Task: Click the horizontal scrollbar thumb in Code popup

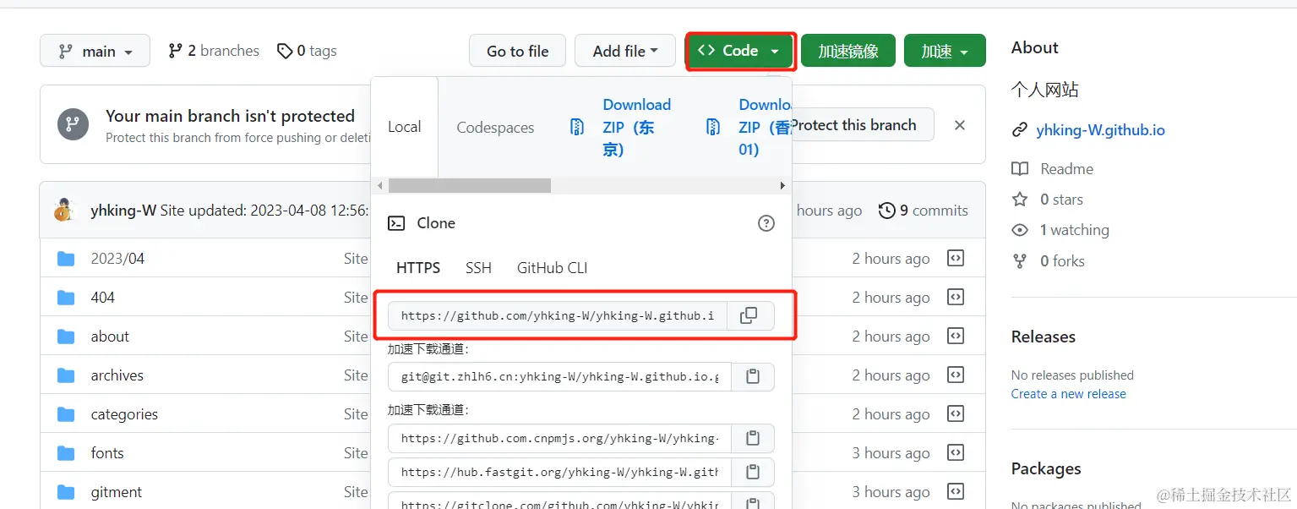Action: (x=469, y=185)
